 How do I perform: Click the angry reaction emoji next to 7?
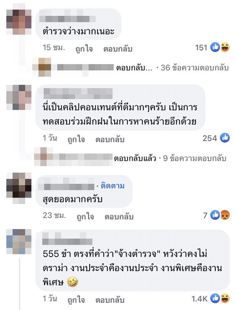click(225, 215)
